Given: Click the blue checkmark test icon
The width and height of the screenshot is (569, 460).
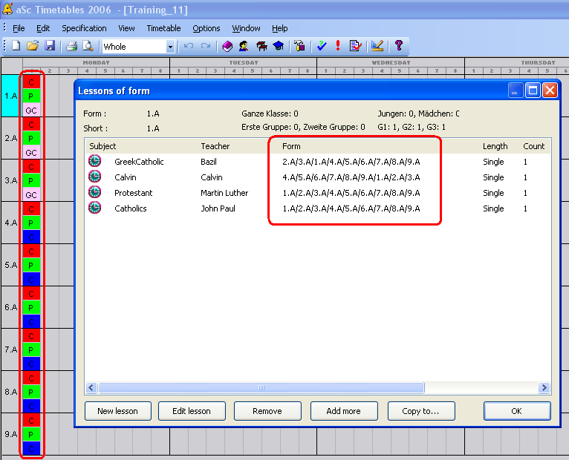Looking at the screenshot, I should (322, 46).
